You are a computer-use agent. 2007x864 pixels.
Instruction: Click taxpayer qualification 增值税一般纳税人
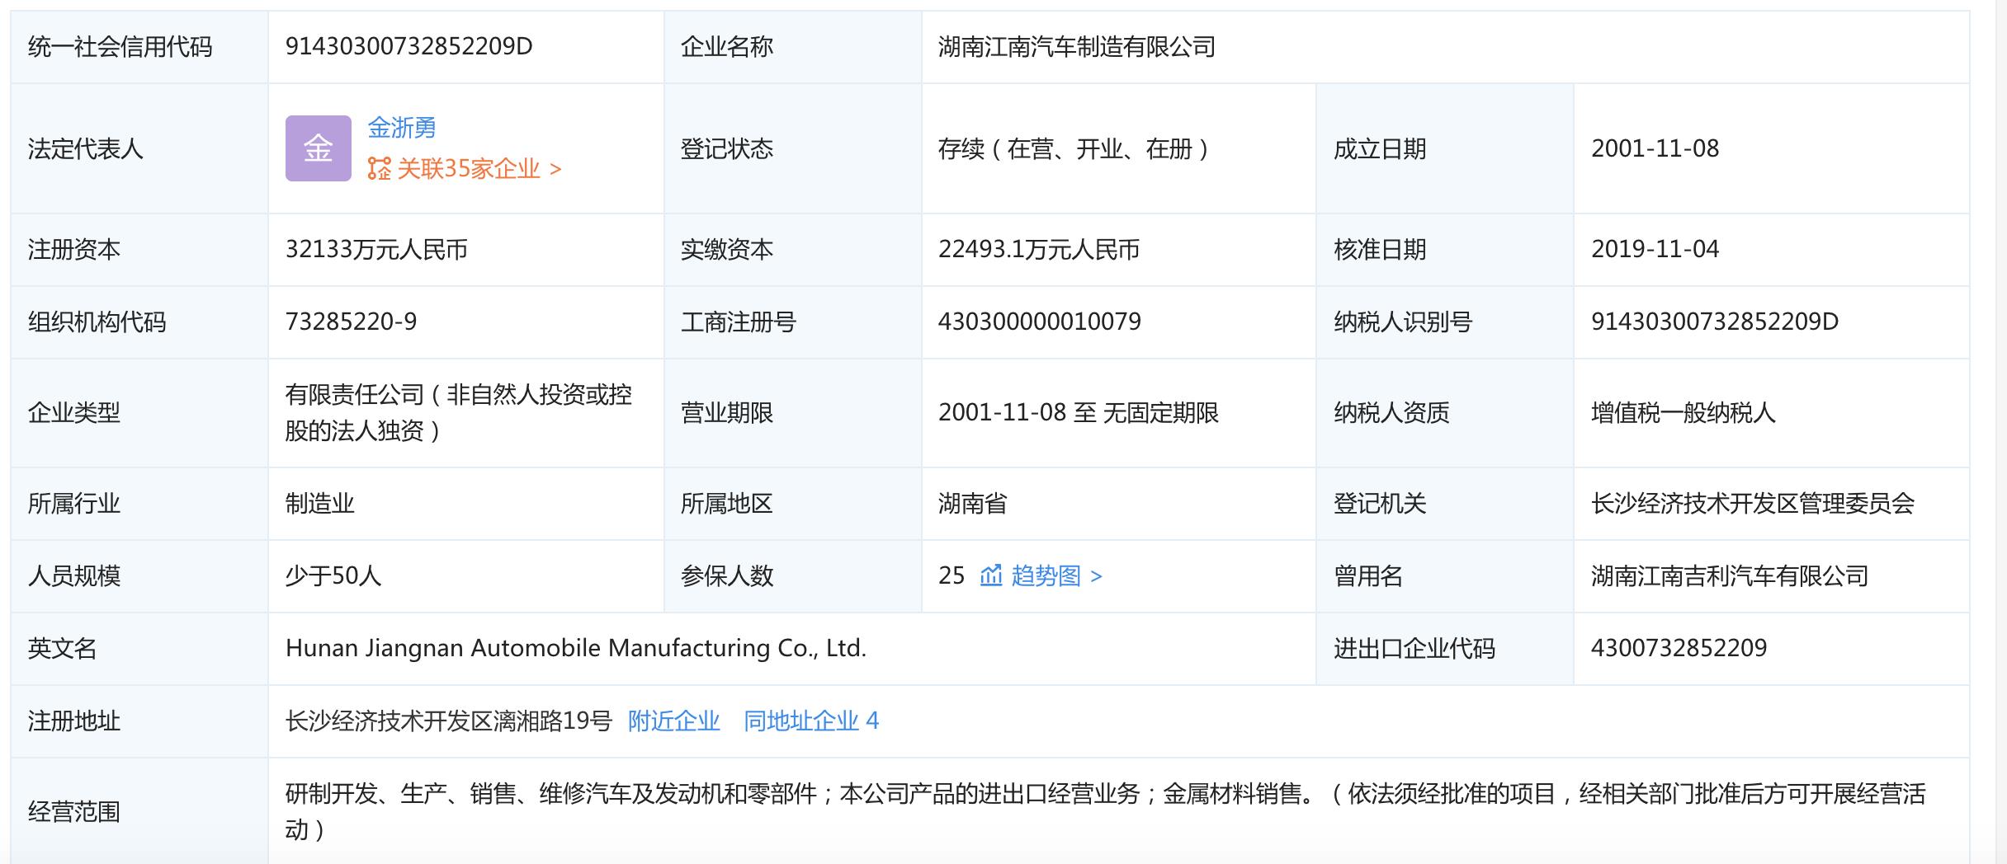coord(1684,413)
